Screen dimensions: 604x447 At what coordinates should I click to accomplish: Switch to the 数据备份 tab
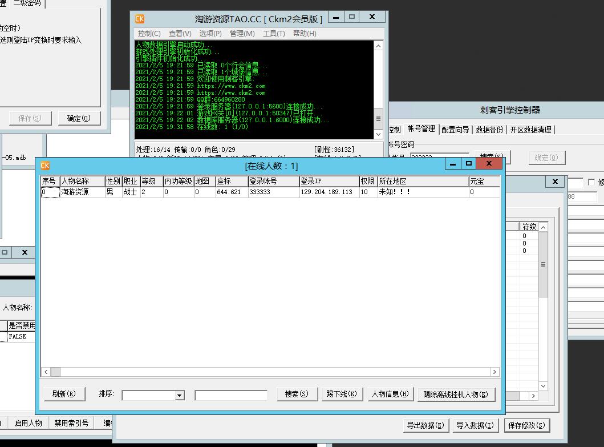point(489,130)
